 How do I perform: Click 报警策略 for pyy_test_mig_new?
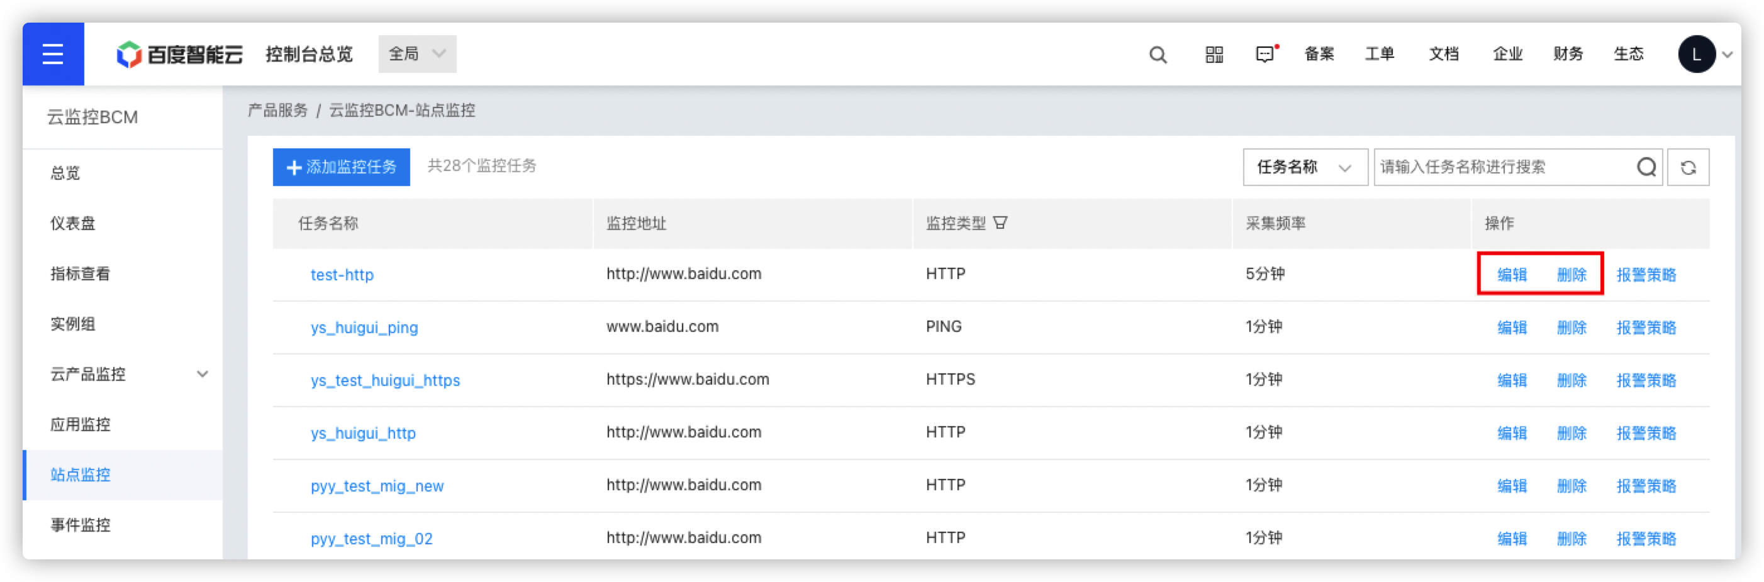(x=1646, y=486)
